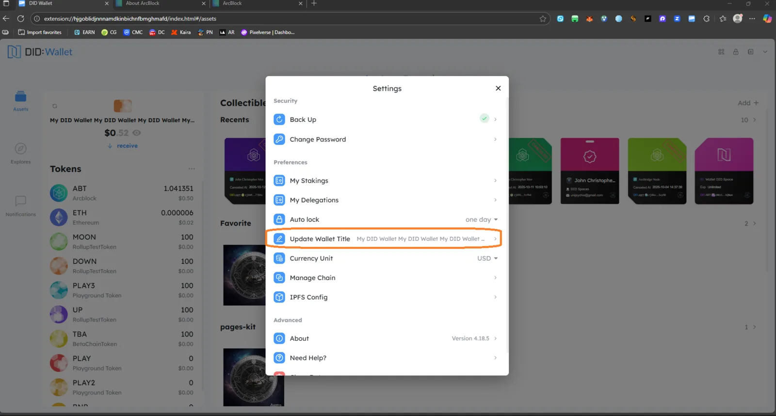Image resolution: width=776 pixels, height=416 pixels.
Task: Switch to the About ArcBlock tab
Action: [160, 3]
